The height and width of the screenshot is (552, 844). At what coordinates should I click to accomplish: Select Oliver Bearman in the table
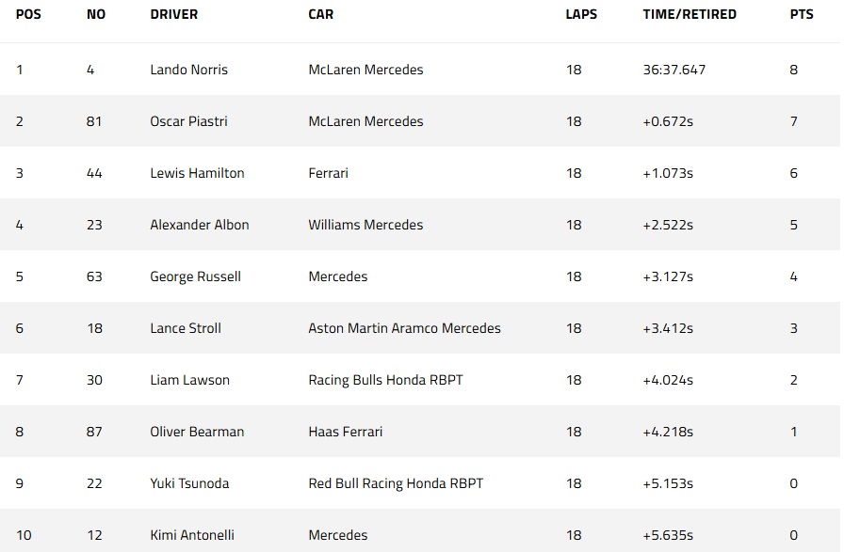(x=197, y=432)
